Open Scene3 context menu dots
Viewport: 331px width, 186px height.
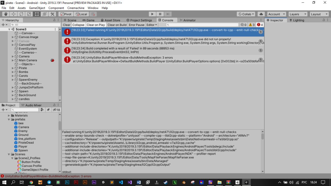coord(55,29)
